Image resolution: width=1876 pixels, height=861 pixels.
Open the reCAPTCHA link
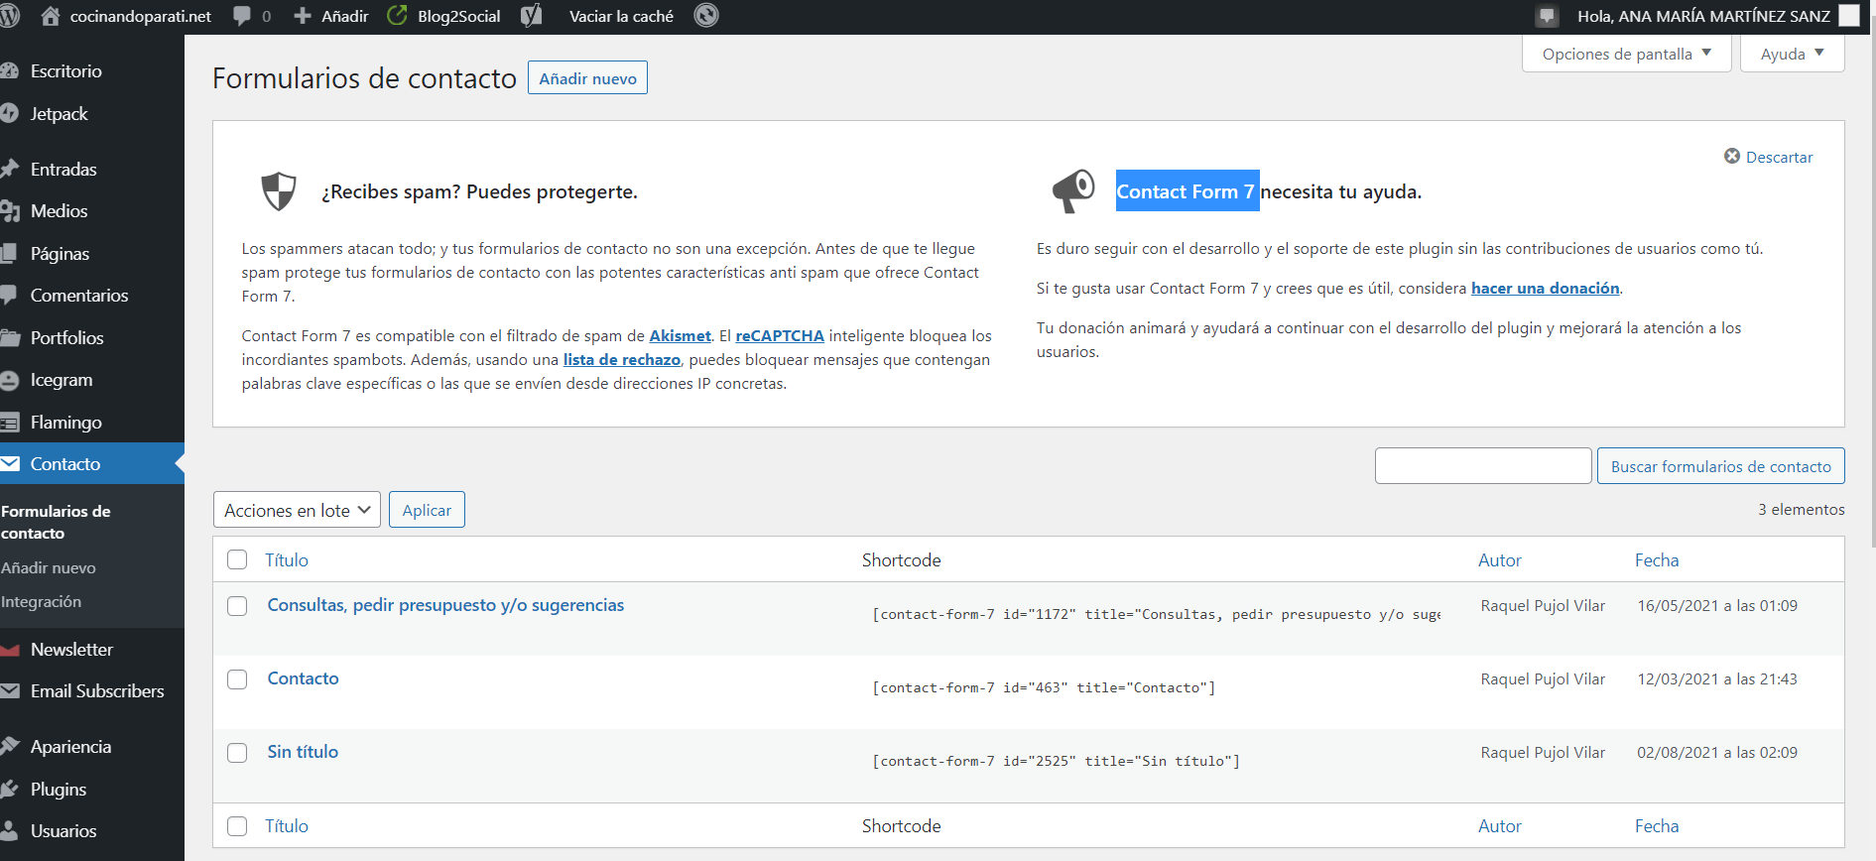(780, 335)
